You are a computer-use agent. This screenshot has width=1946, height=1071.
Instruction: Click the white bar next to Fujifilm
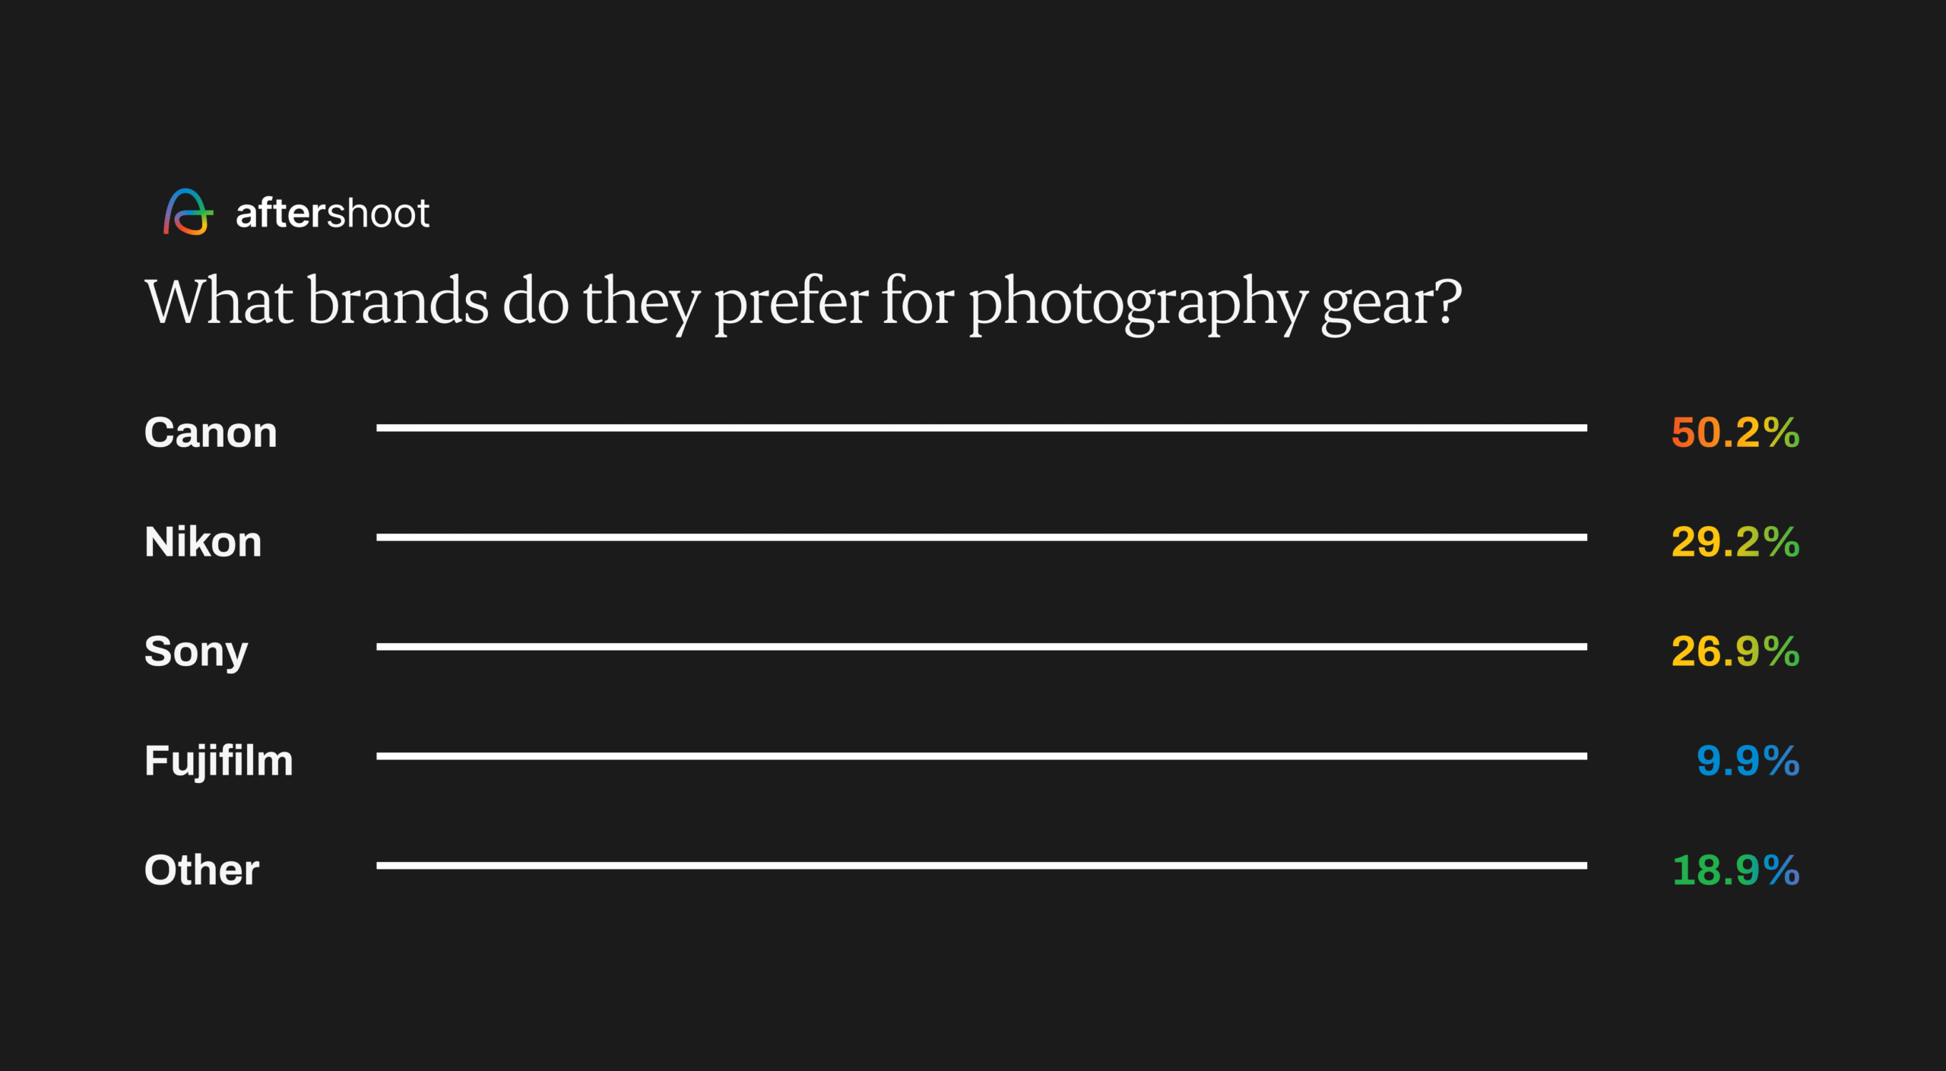pyautogui.click(x=981, y=756)
